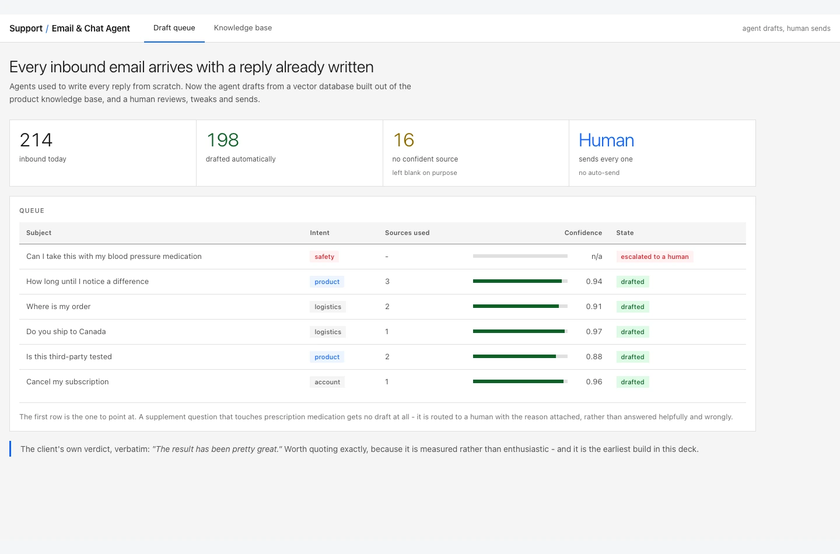Click the Sources used column header
840x554 pixels.
(407, 233)
